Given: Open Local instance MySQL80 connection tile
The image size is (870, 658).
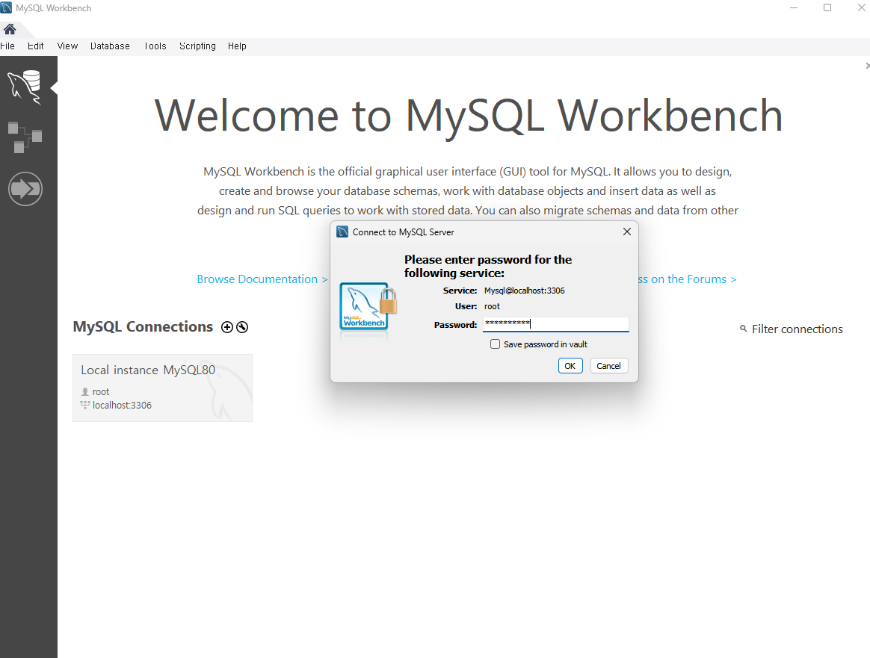Looking at the screenshot, I should pos(163,388).
